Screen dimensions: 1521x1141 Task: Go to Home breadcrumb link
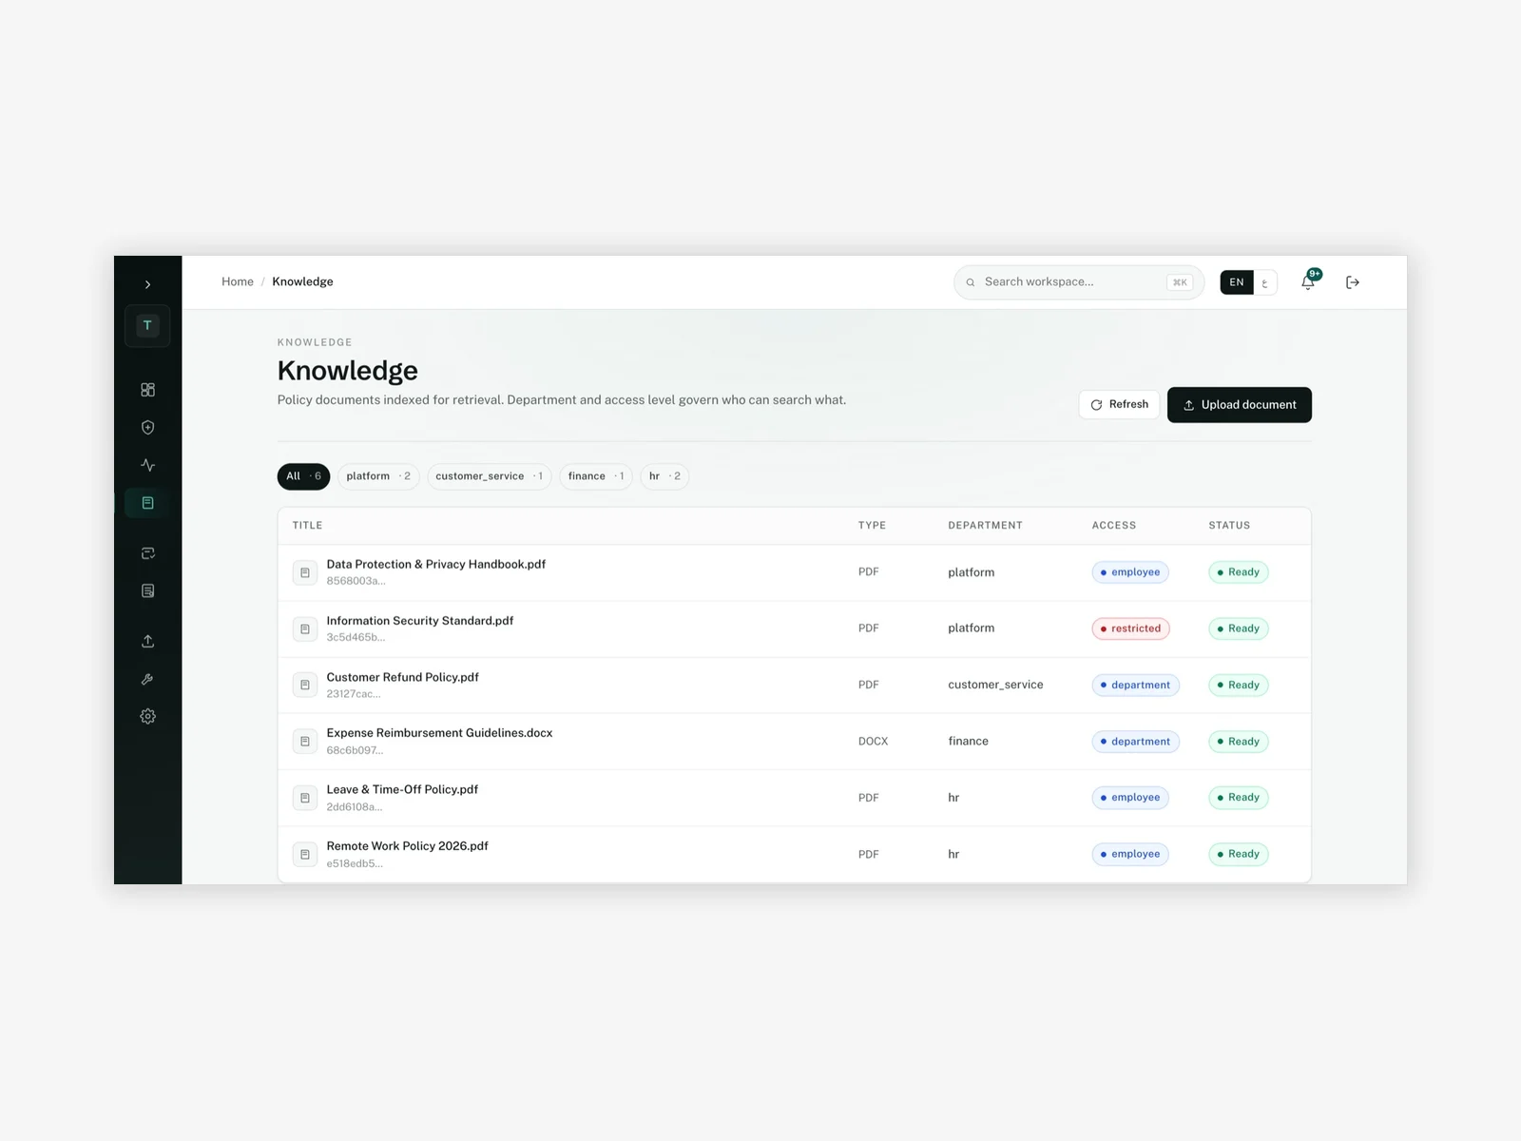pyautogui.click(x=238, y=281)
